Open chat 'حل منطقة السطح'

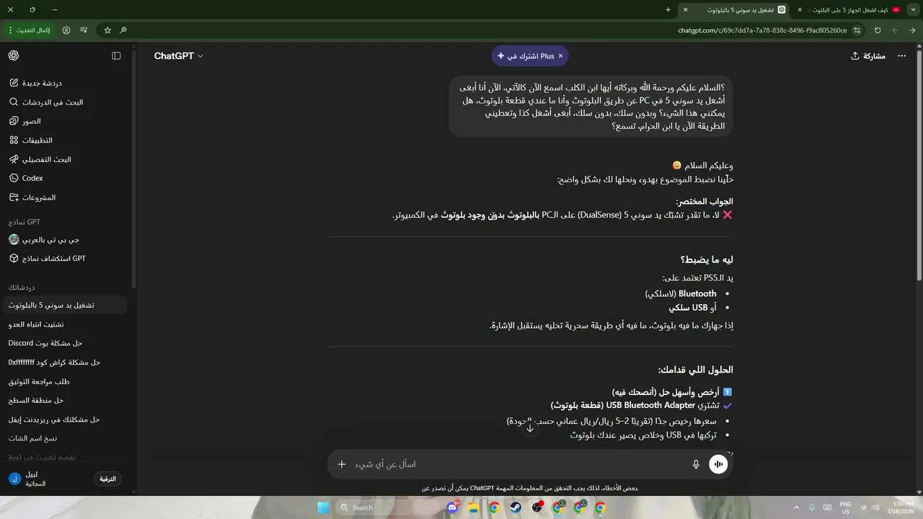pos(65,400)
